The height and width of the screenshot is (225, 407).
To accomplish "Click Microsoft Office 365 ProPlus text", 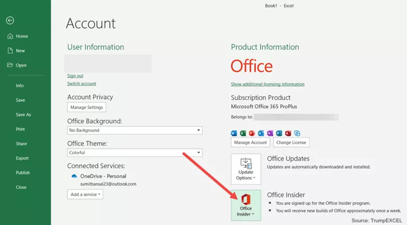I will point(264,107).
